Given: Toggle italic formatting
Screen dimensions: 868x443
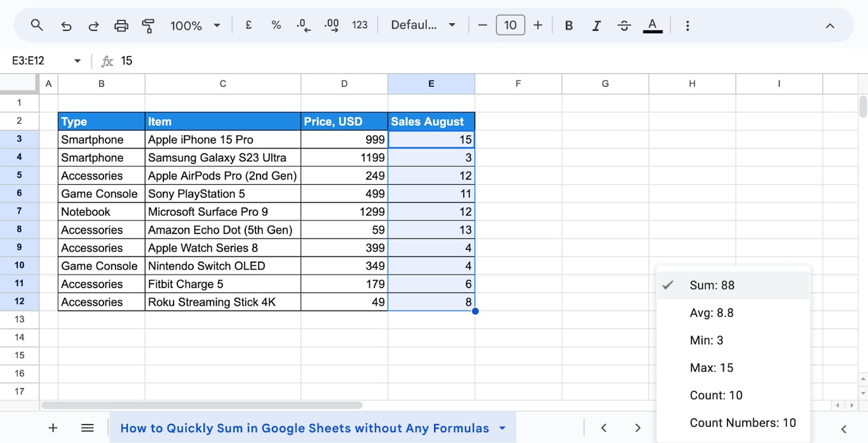Looking at the screenshot, I should 596,25.
